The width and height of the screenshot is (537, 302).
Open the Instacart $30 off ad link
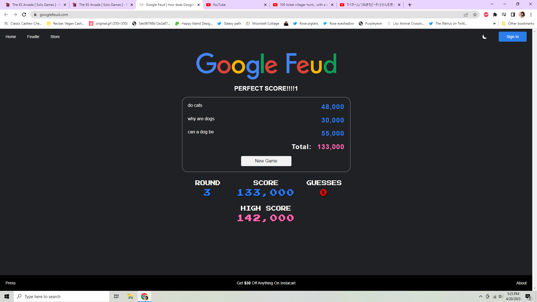(266, 283)
